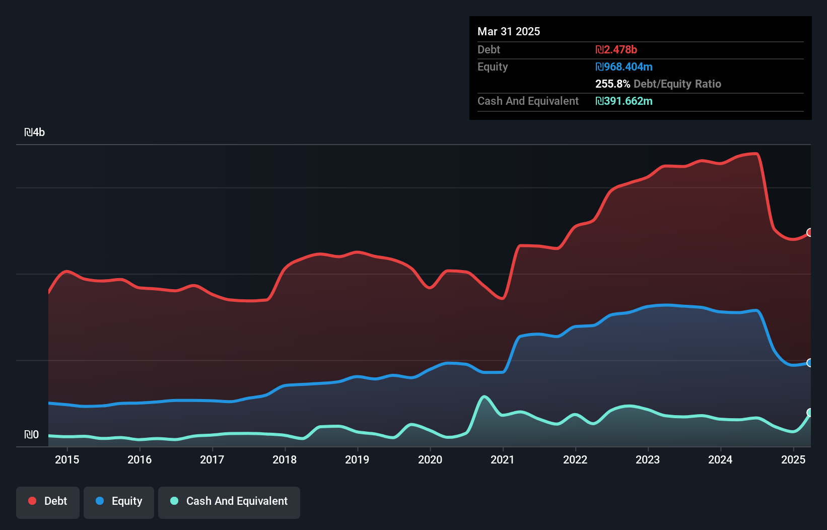Select the Debt endpoint marker on chart

810,232
